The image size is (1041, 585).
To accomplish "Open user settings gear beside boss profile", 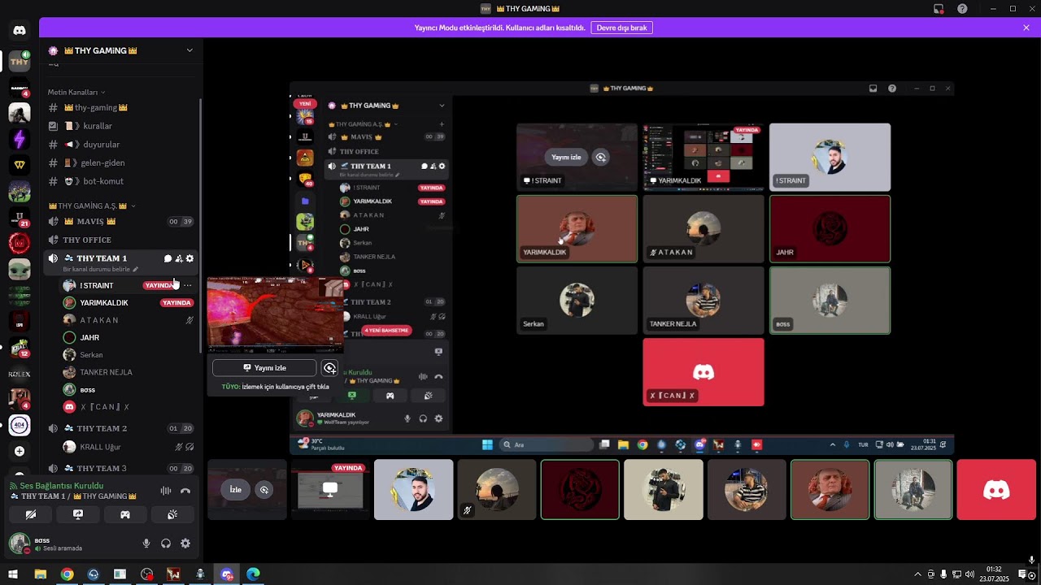I will pos(185,544).
